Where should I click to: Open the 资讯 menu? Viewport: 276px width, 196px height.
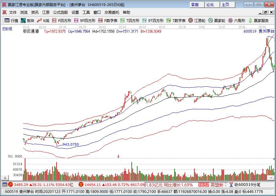click(35, 12)
